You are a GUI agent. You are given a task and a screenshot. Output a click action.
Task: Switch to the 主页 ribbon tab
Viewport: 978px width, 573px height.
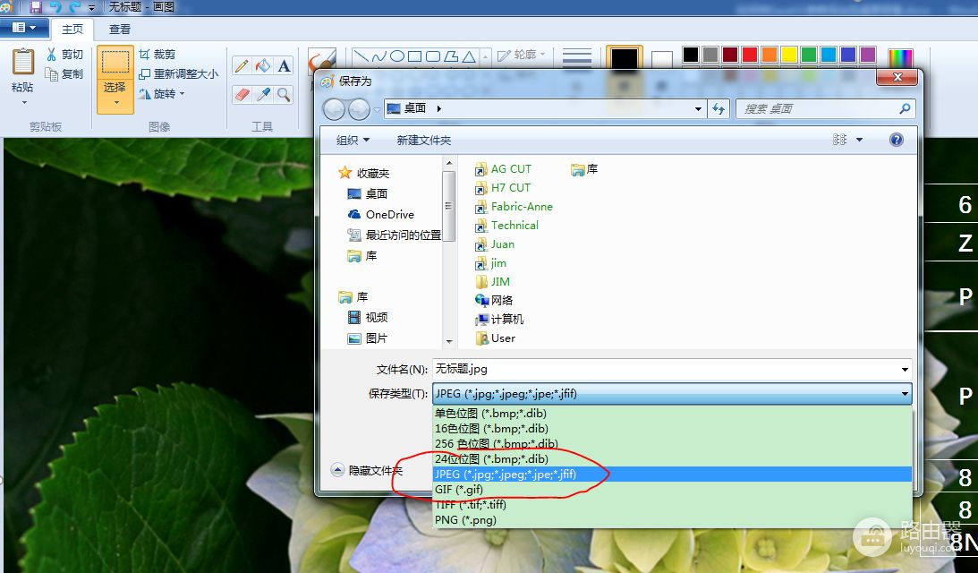pyautogui.click(x=72, y=29)
